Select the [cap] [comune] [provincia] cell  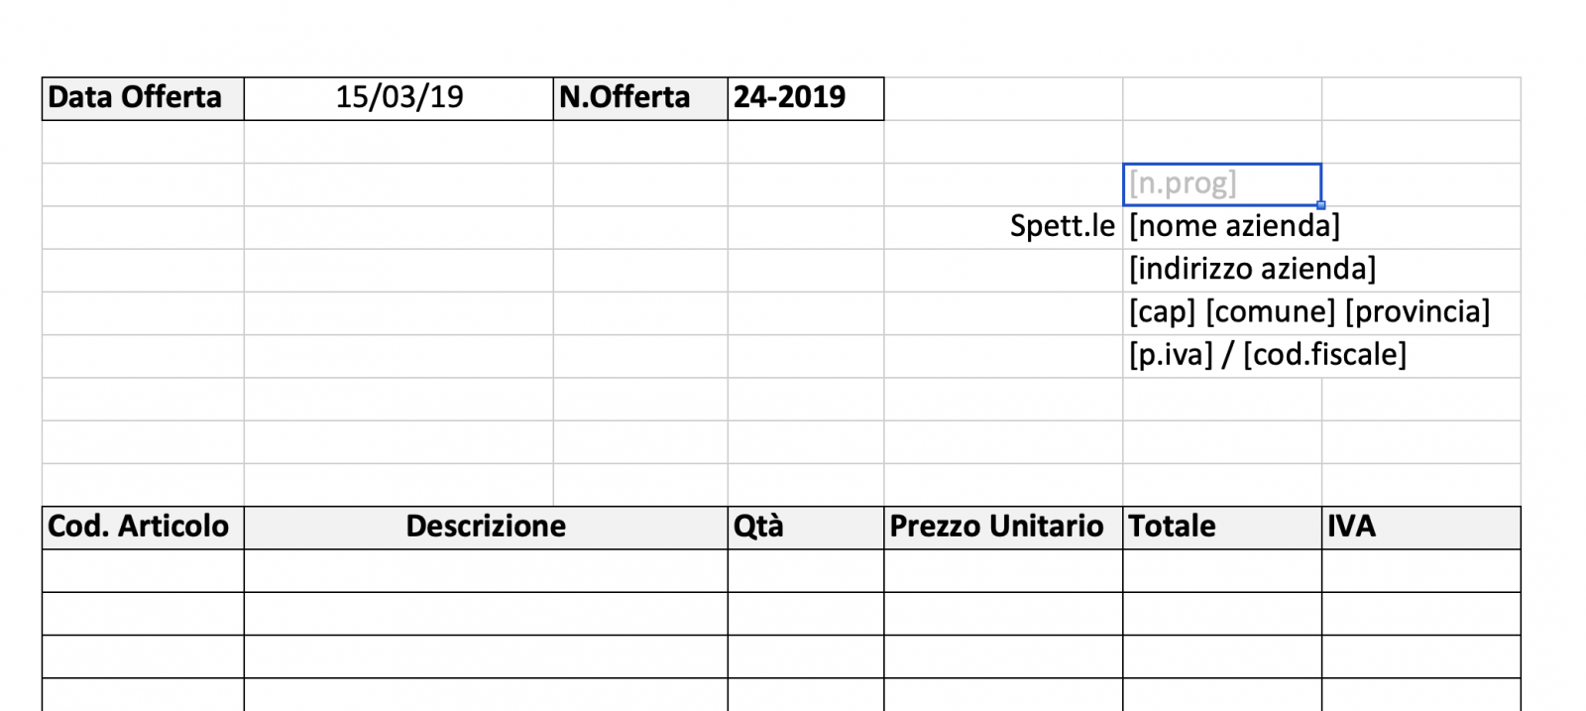tap(1308, 310)
